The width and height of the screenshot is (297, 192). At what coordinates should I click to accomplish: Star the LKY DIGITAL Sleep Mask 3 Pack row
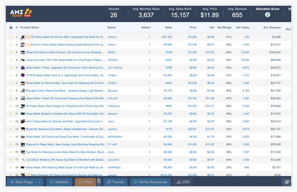11,68
